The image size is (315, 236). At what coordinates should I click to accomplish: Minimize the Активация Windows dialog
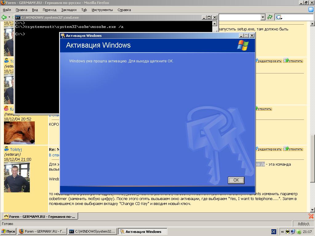(241, 36)
